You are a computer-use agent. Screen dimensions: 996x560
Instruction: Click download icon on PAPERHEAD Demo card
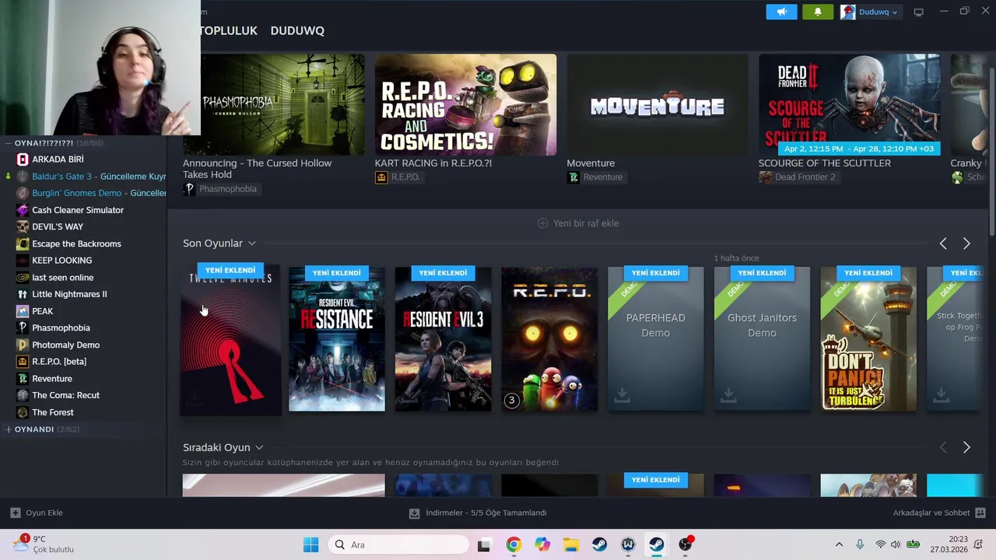tap(622, 396)
